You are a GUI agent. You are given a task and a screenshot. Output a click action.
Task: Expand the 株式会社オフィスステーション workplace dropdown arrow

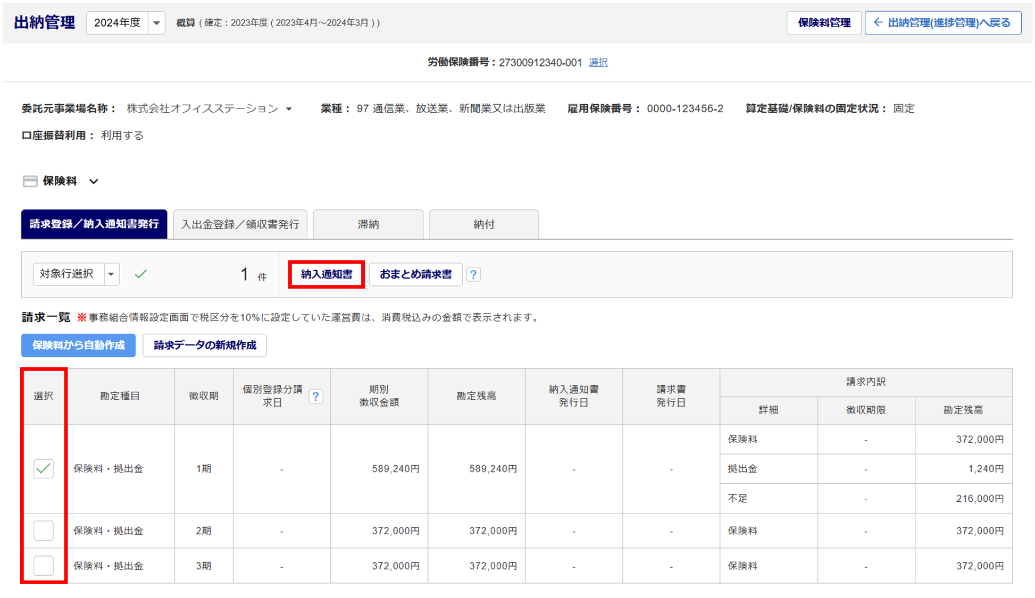289,109
